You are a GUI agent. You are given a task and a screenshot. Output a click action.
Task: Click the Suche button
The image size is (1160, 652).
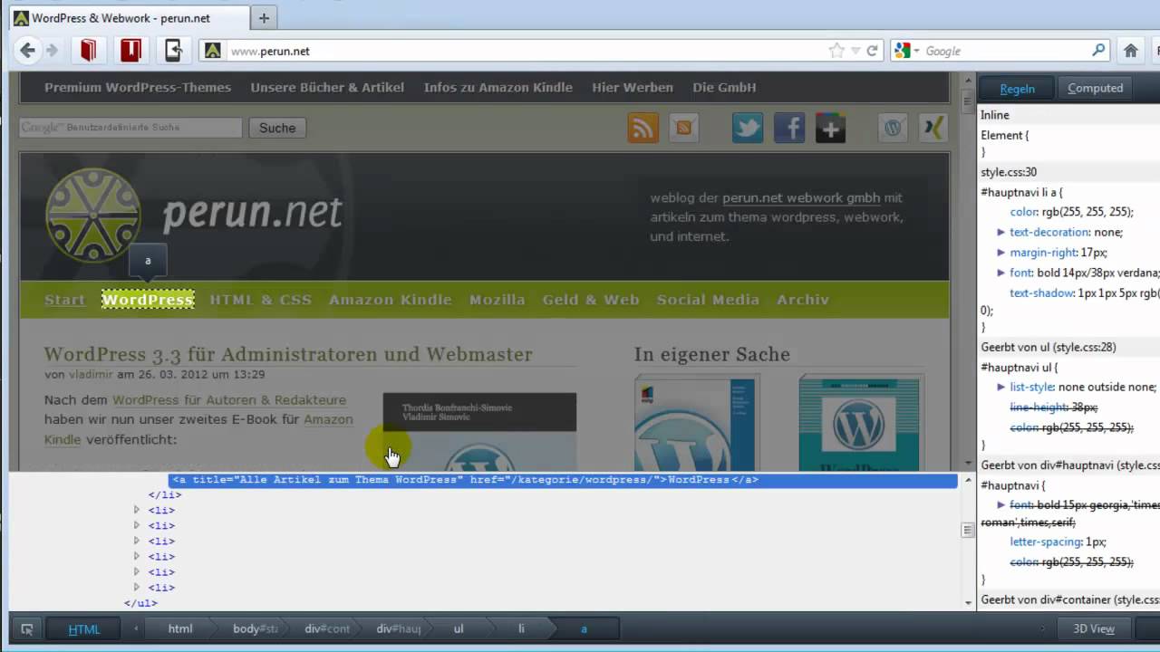pos(277,128)
